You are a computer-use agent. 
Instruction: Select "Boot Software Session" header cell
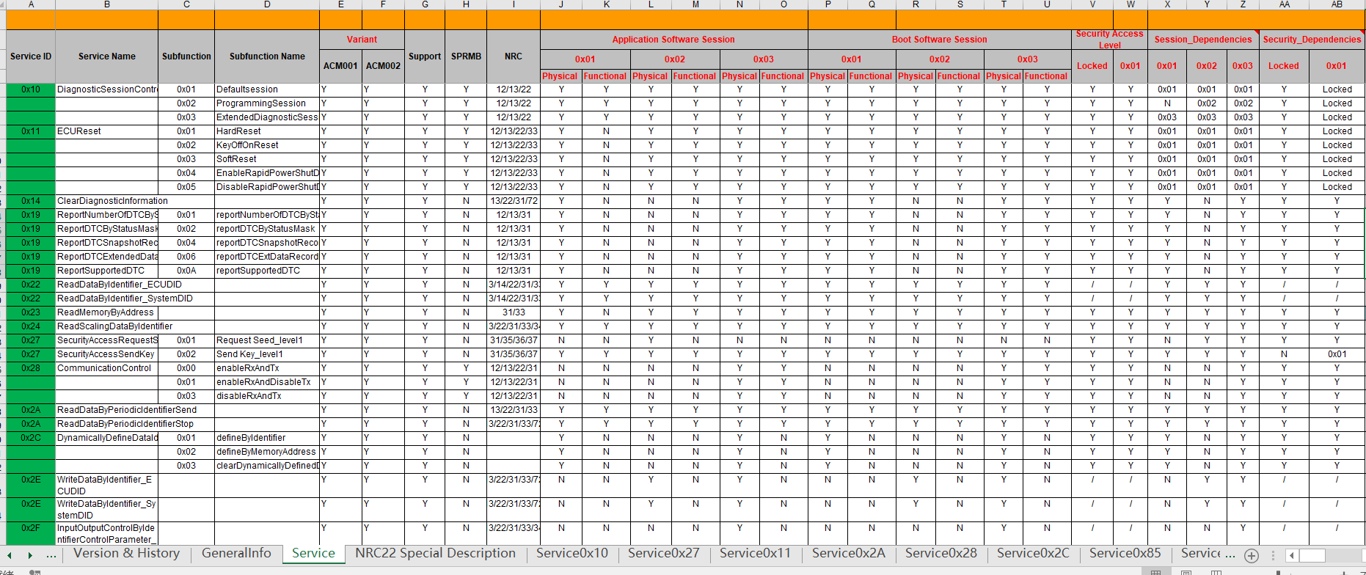(939, 40)
